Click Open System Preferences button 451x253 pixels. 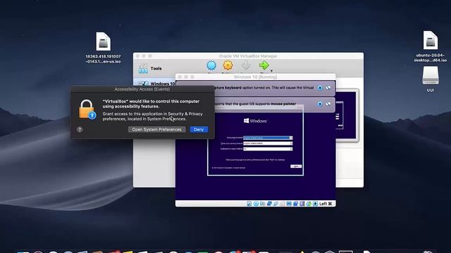pos(156,129)
